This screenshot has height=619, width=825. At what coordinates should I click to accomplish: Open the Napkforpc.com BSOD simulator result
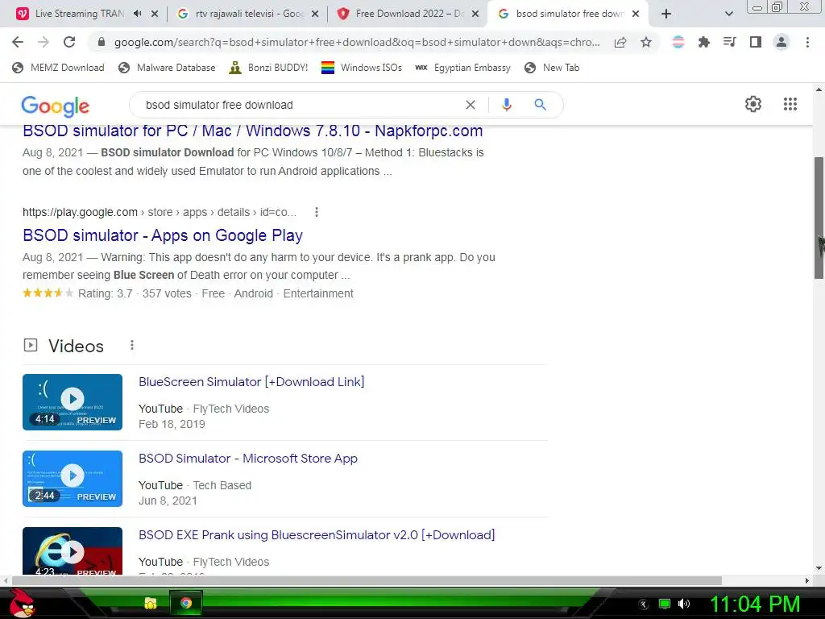(252, 131)
